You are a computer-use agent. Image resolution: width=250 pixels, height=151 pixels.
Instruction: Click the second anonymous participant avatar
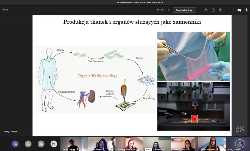[x=41, y=144]
